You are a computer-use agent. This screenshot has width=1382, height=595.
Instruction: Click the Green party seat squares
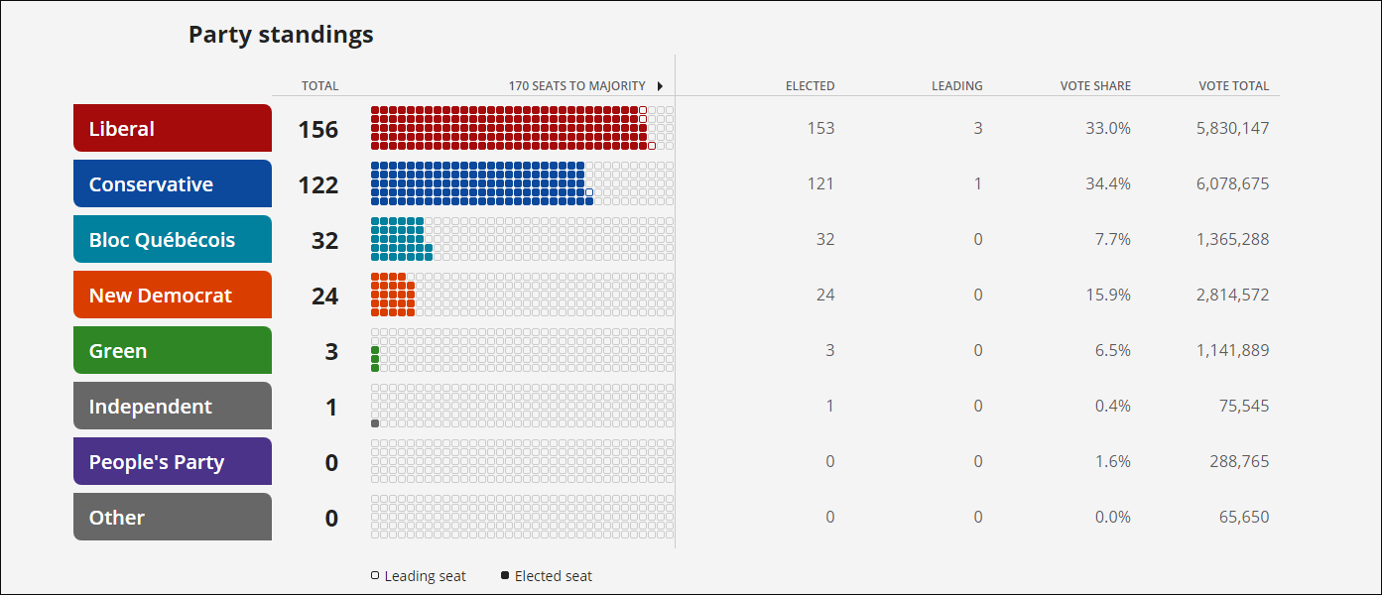coord(375,359)
